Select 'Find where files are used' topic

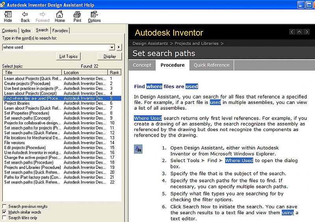(62, 98)
